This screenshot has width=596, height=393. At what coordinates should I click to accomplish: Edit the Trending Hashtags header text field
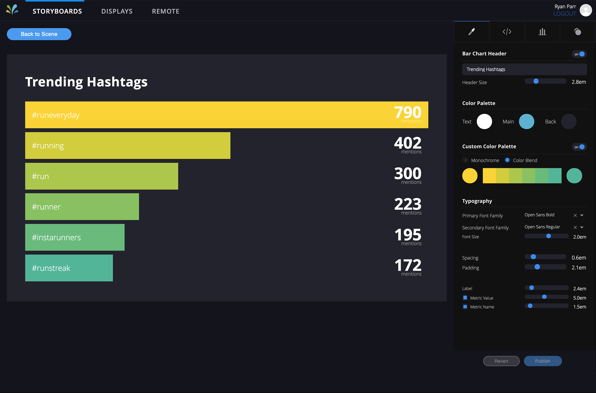pyautogui.click(x=525, y=69)
